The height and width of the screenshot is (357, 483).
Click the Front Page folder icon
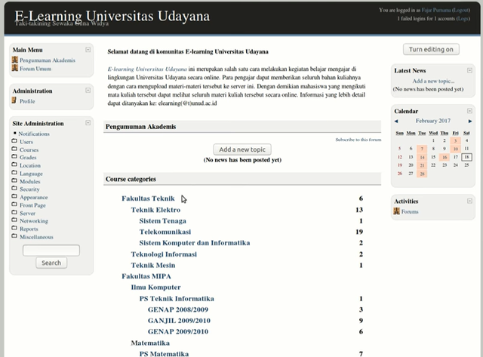14,205
